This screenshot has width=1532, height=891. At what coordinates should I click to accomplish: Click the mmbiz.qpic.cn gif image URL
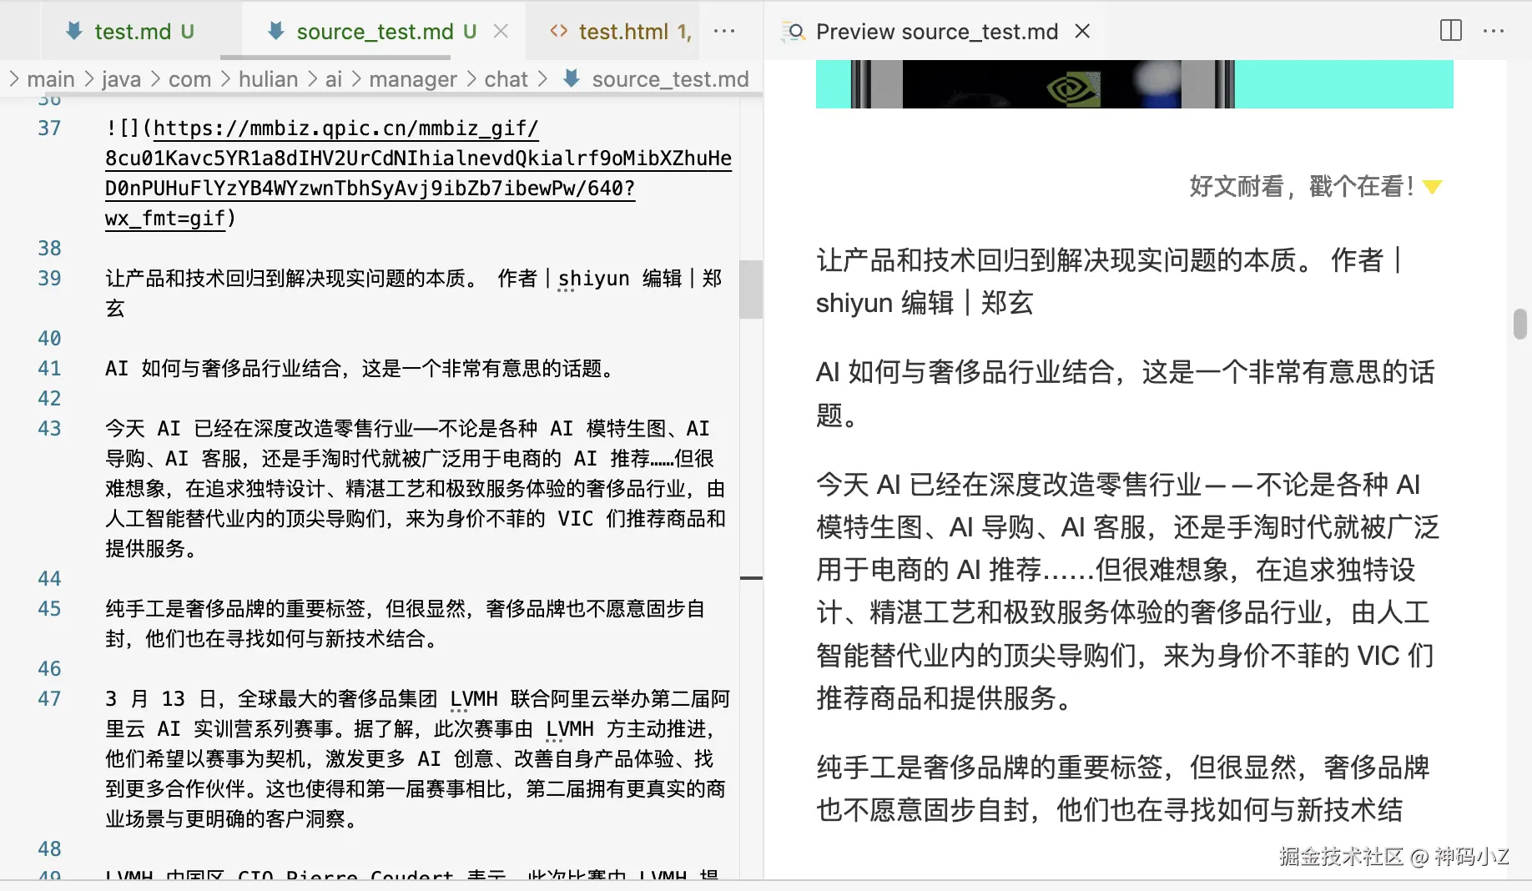(x=418, y=174)
